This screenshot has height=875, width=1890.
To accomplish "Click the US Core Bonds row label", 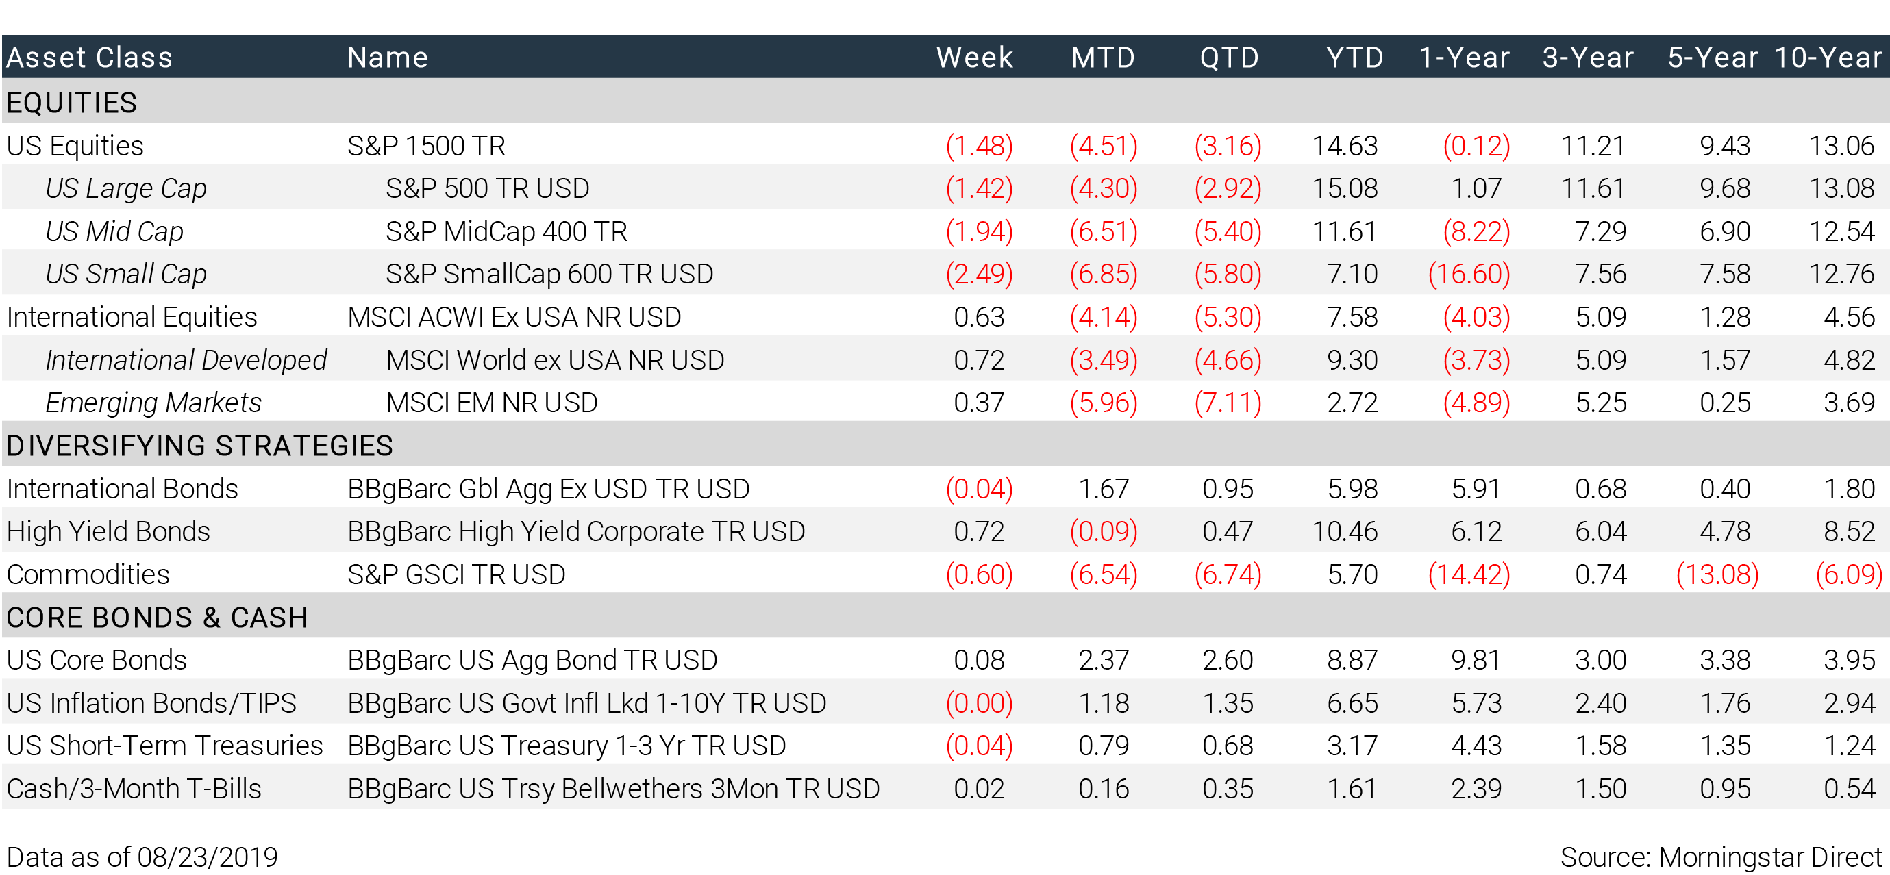I will (x=97, y=660).
